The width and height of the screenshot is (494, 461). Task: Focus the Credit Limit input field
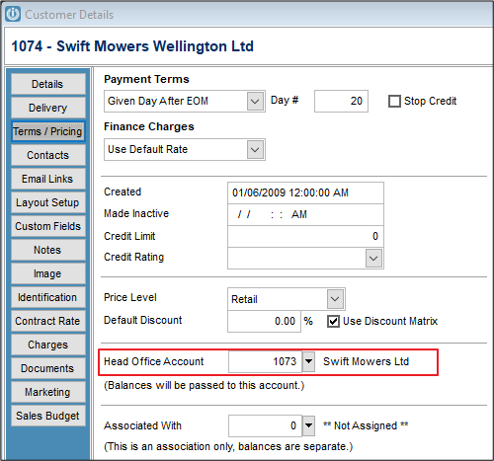[305, 236]
